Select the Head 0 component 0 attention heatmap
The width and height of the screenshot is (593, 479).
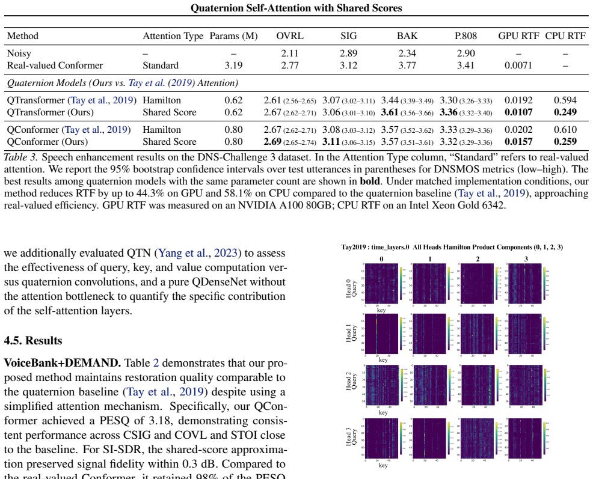(381, 284)
